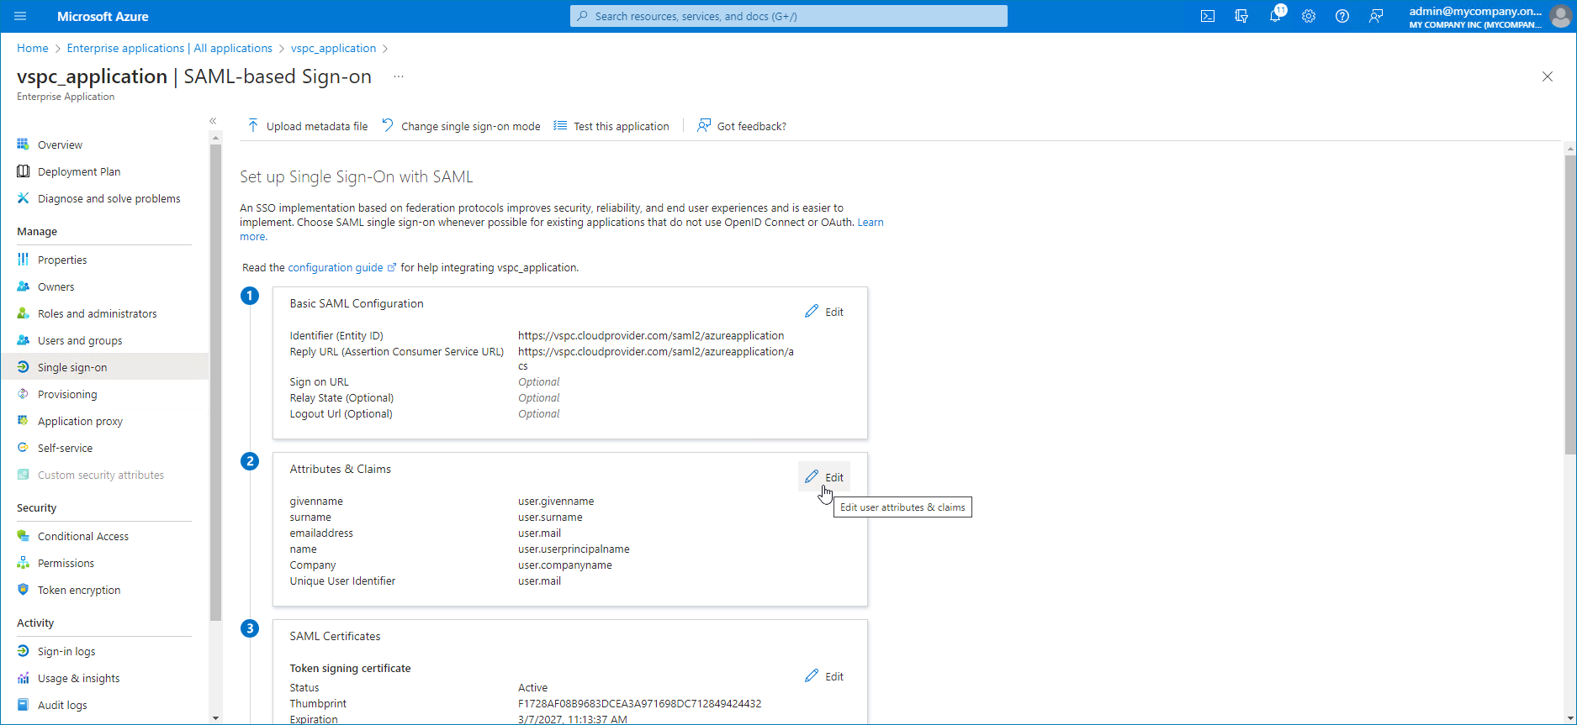Screen dimensions: 1577x725
Task: Click the left menu scrollbar down arrow
Action: coord(216,718)
